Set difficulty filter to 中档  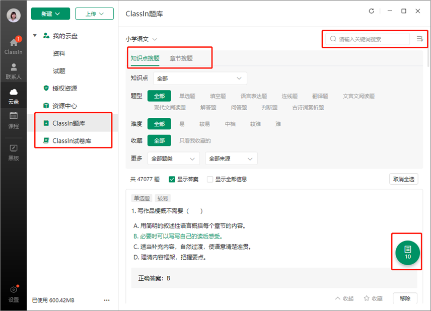[230, 124]
